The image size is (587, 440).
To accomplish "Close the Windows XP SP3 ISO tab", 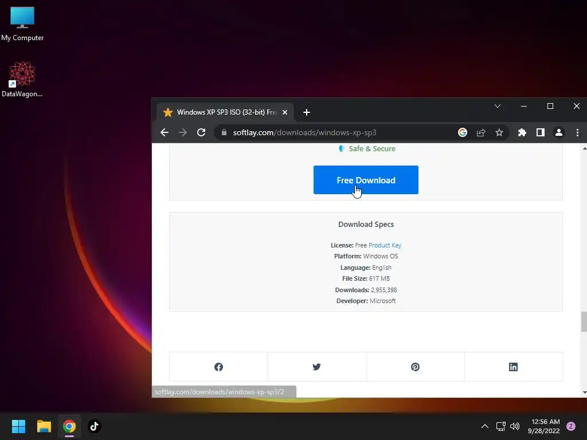I will (285, 112).
